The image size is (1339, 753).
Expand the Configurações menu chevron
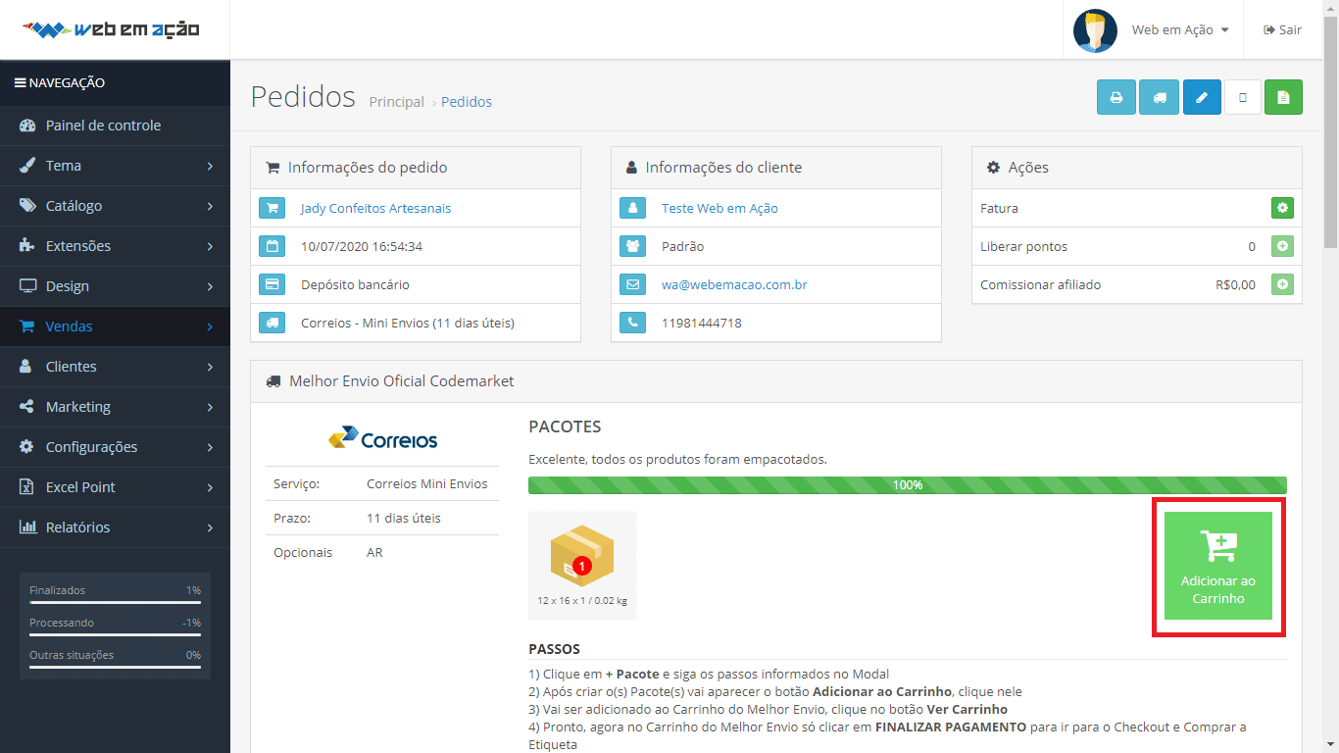[x=210, y=447]
